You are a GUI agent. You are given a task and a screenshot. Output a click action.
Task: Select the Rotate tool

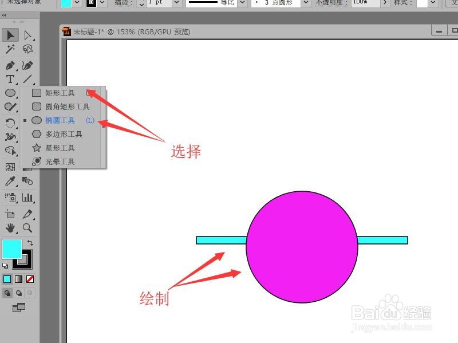pos(10,122)
